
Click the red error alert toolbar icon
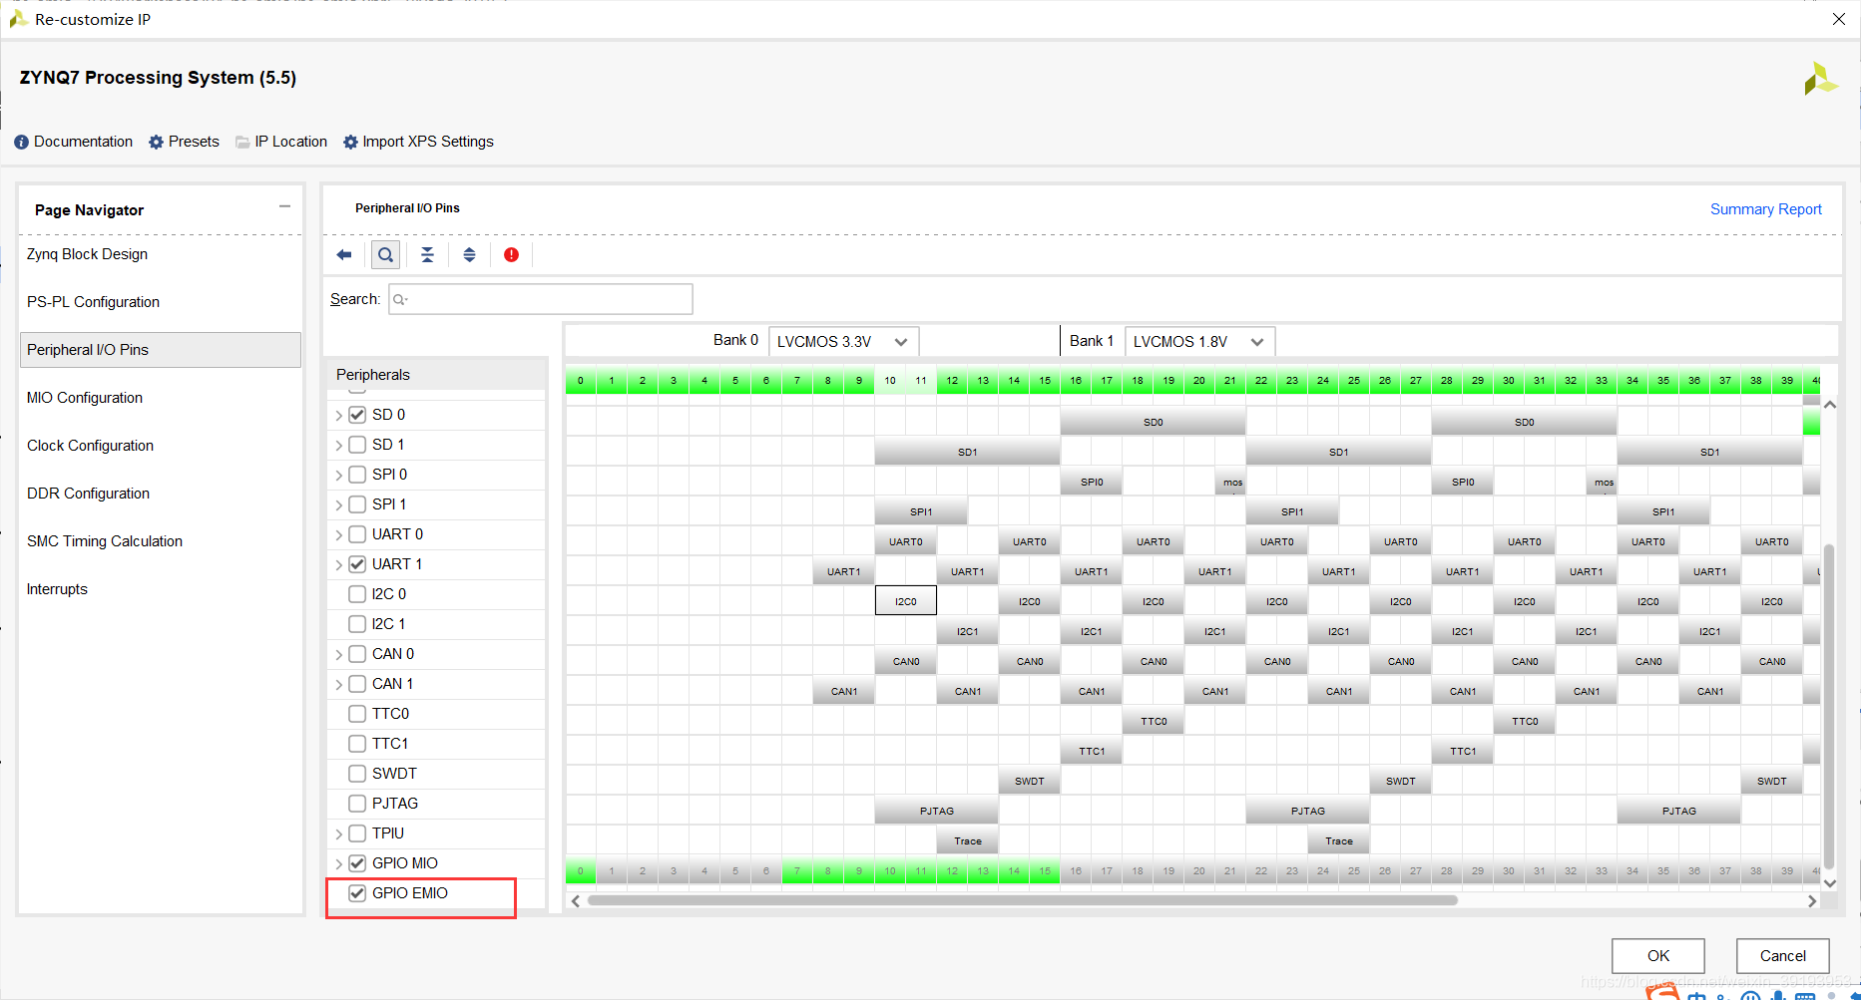(x=511, y=255)
